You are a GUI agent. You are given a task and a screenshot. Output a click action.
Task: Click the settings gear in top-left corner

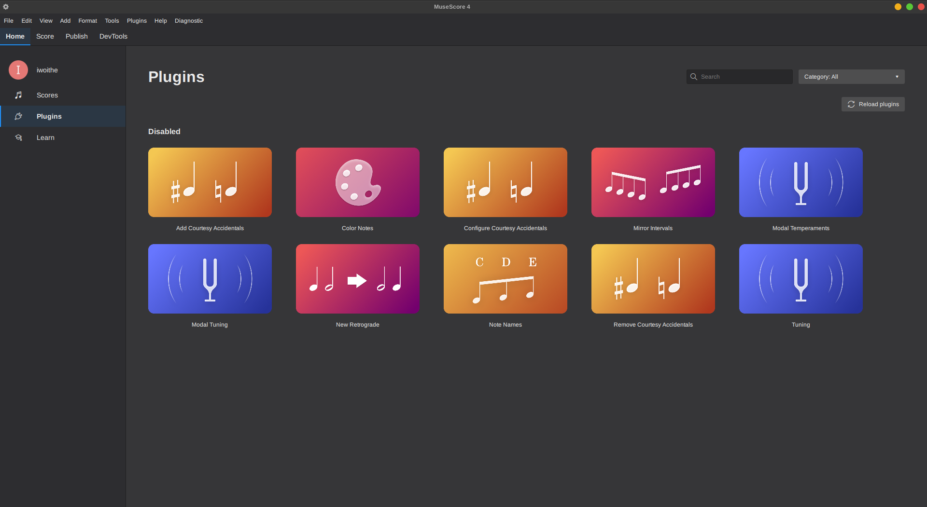[6, 7]
